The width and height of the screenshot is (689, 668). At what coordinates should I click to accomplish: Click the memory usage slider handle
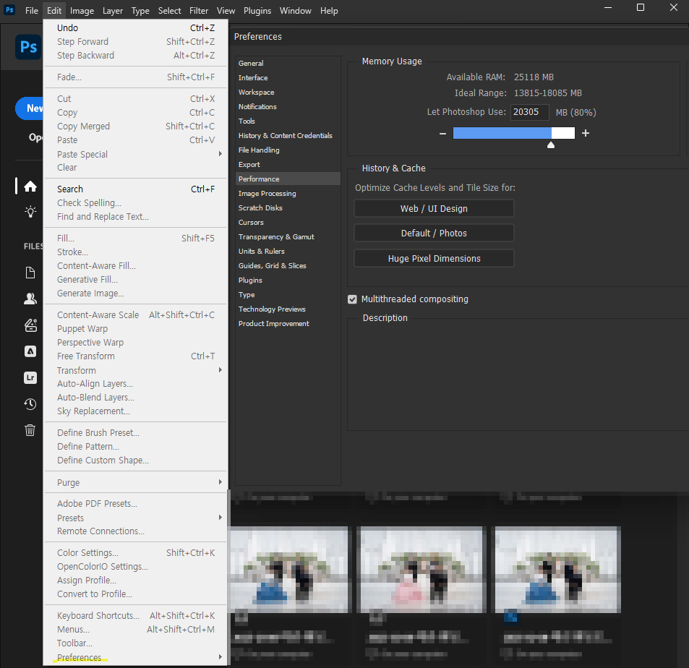click(551, 145)
